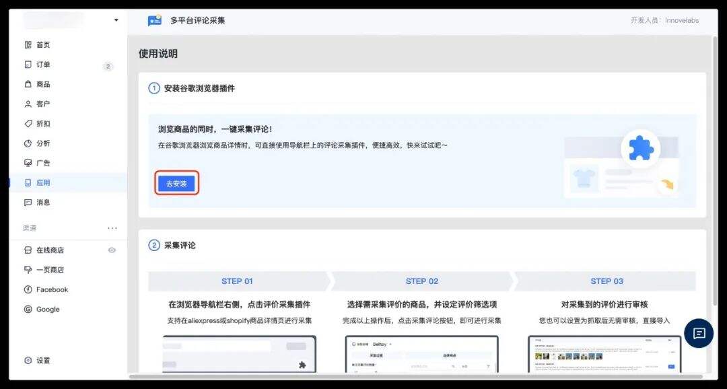Select the Facebook channel entry
Viewport: 727px width, 389px height.
(x=27, y=289)
